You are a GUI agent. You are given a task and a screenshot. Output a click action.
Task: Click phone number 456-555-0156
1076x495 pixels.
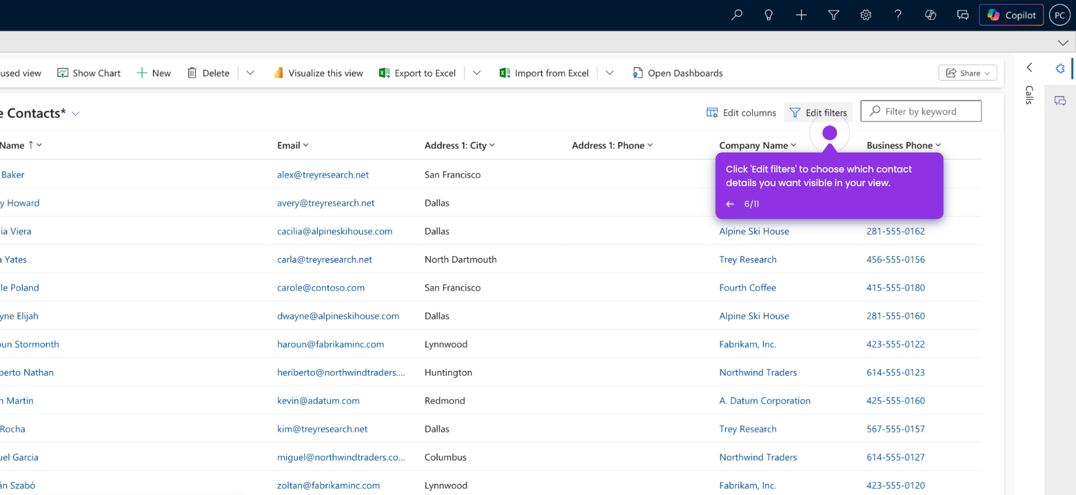pos(895,259)
